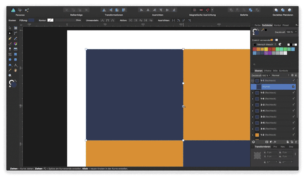Pick the eyedropper in the Farbfelder panel
The height and width of the screenshot is (179, 305).
[262, 30]
